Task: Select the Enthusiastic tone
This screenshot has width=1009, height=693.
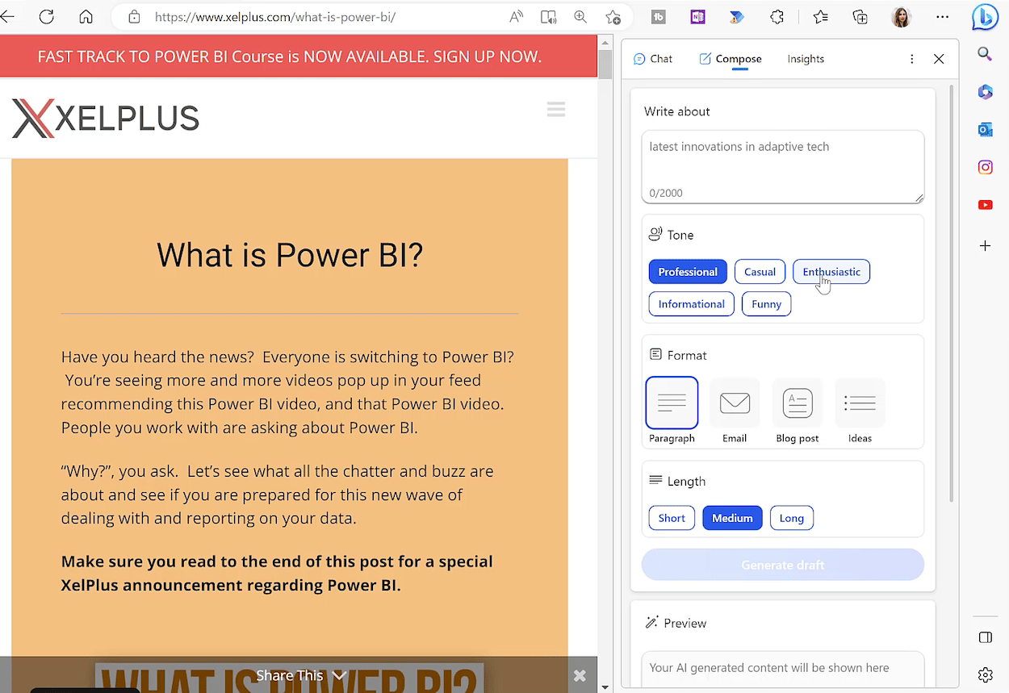Action: [x=831, y=272]
